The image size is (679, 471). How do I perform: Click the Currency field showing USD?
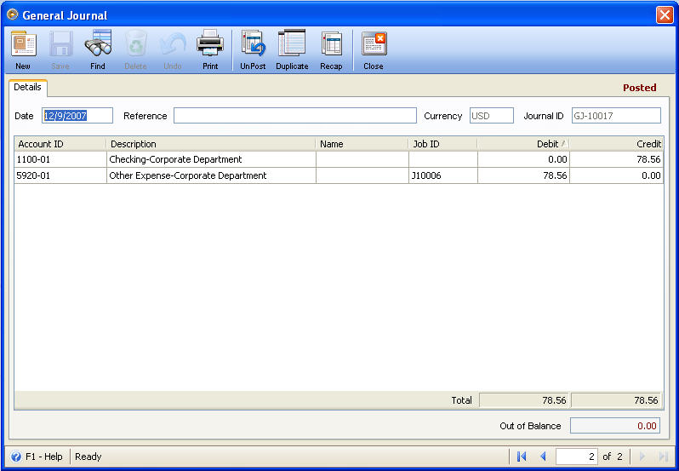[492, 116]
